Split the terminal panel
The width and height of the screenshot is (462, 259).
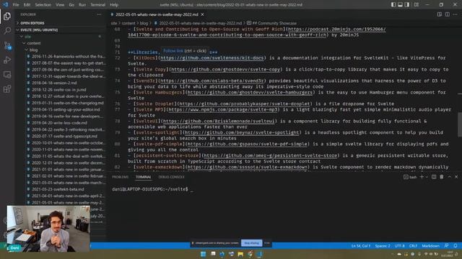[434, 177]
